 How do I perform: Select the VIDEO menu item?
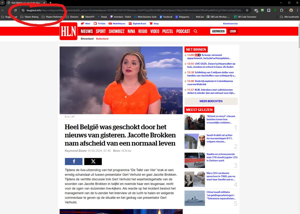[x=155, y=31]
